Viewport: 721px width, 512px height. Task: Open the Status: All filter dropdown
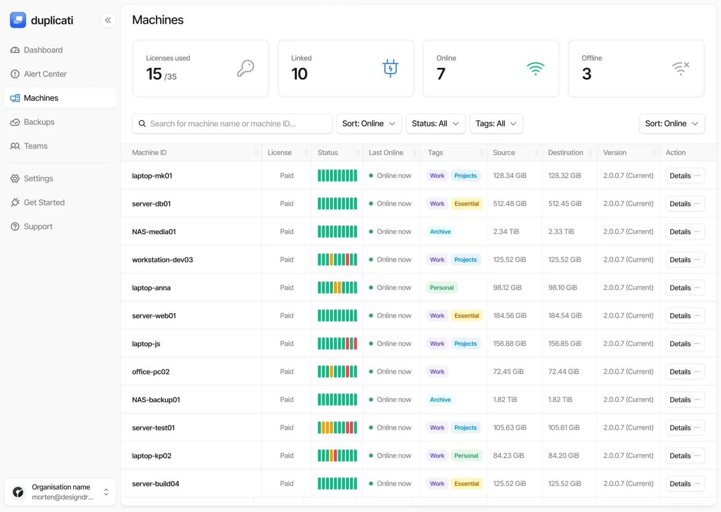[x=435, y=123]
